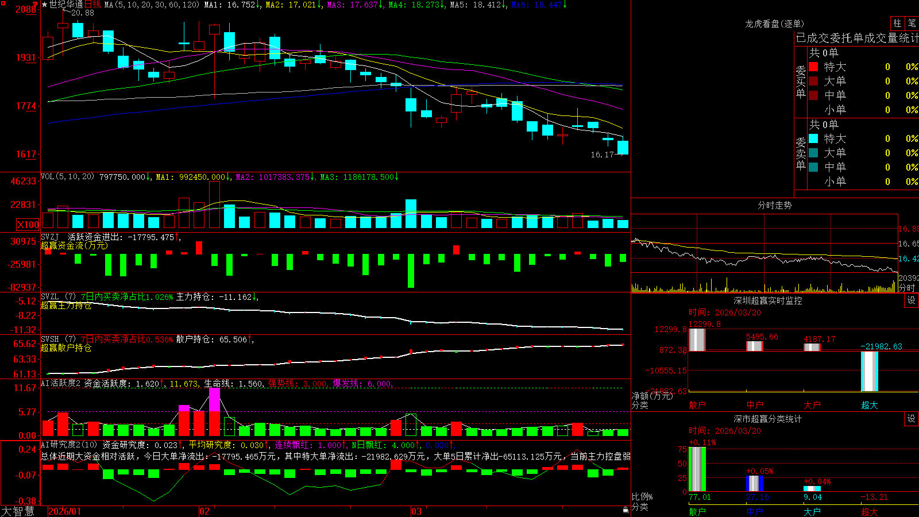Click the SVZJ indicator name
Viewport: 919px width, 517px height.
(50, 237)
